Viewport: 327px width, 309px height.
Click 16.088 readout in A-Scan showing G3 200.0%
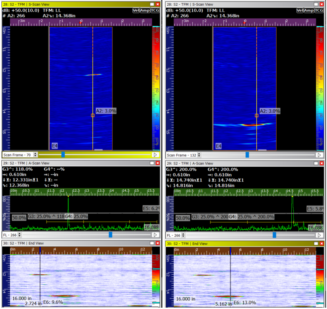point(315,228)
